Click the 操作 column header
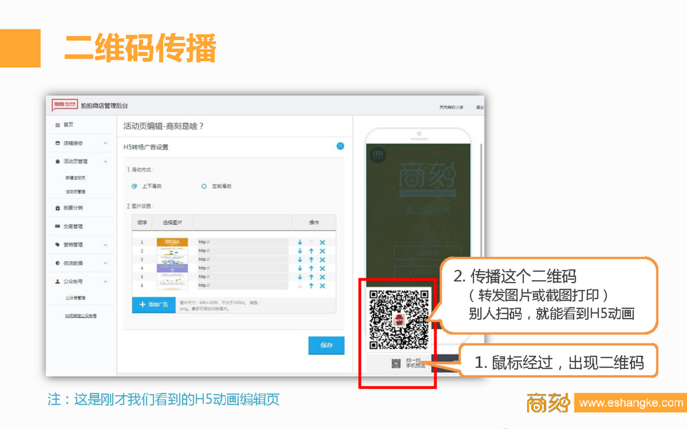The image size is (687, 429). click(313, 223)
